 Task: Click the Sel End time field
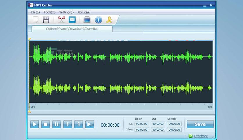pos(158,124)
